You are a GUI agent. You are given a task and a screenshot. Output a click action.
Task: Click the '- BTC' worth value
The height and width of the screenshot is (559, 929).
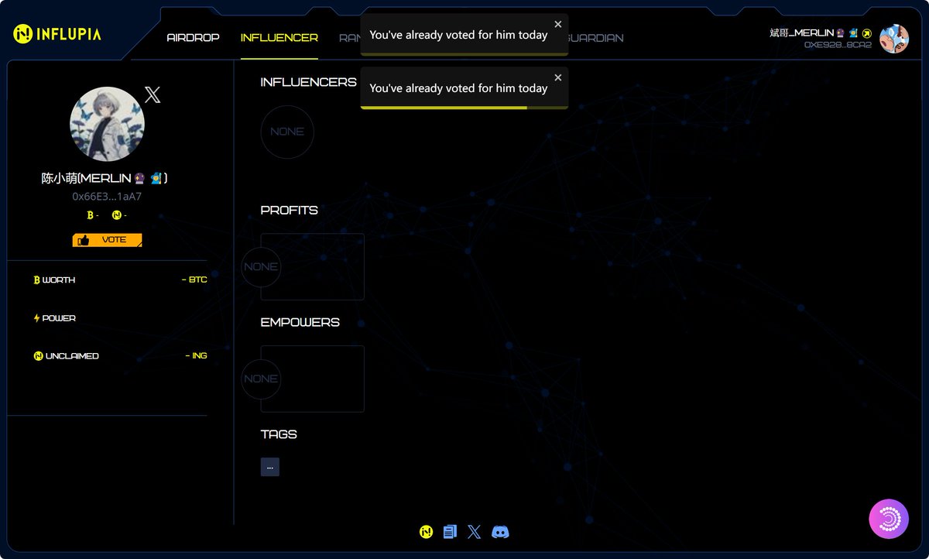coord(194,279)
